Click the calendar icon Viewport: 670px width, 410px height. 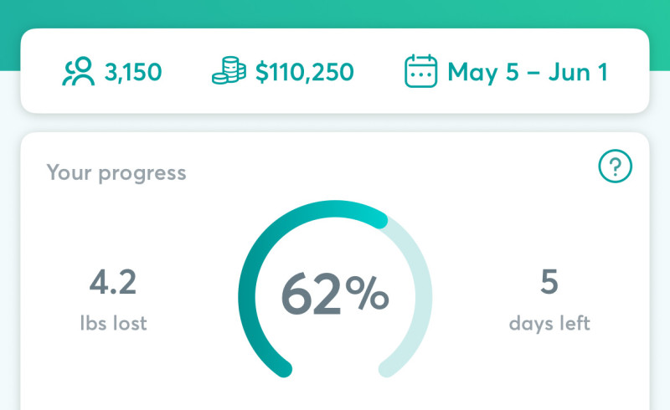point(421,71)
